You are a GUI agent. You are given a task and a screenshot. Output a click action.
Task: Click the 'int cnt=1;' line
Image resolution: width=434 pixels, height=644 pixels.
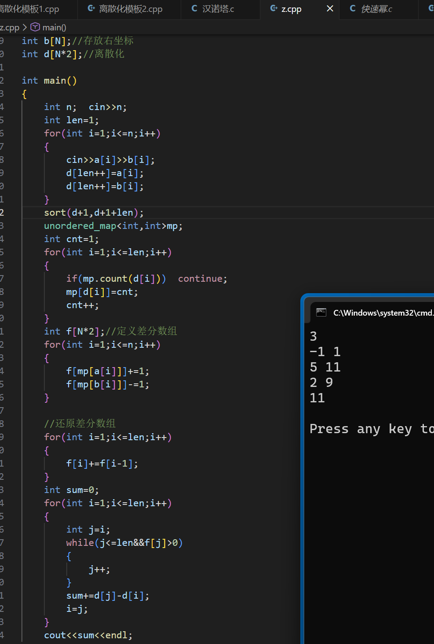point(71,239)
